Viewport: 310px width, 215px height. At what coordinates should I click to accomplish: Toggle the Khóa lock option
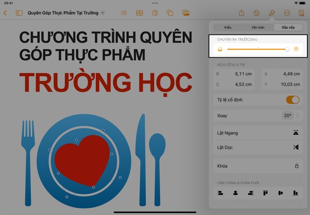pos(258,166)
